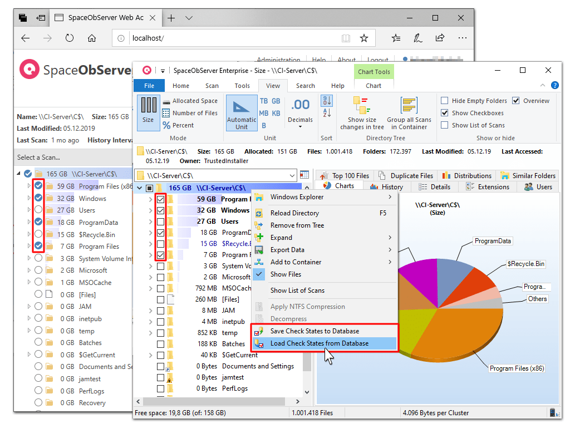Switch mode to Percent
The width and height of the screenshot is (570, 443).
tap(178, 125)
